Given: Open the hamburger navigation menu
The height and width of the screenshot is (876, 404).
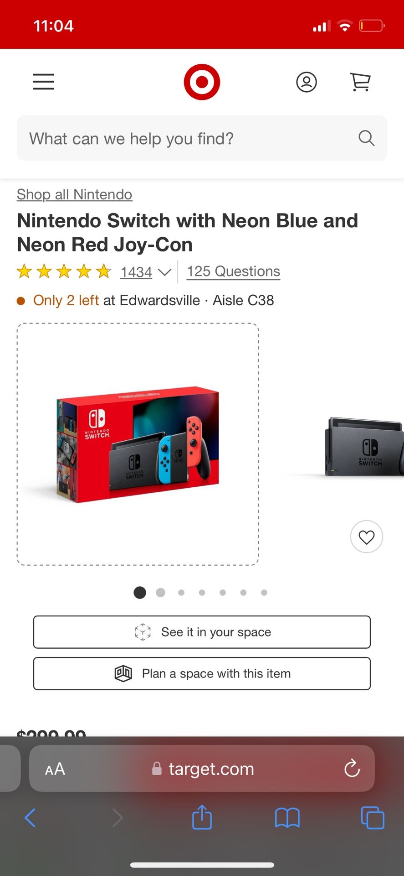Looking at the screenshot, I should click(x=43, y=82).
